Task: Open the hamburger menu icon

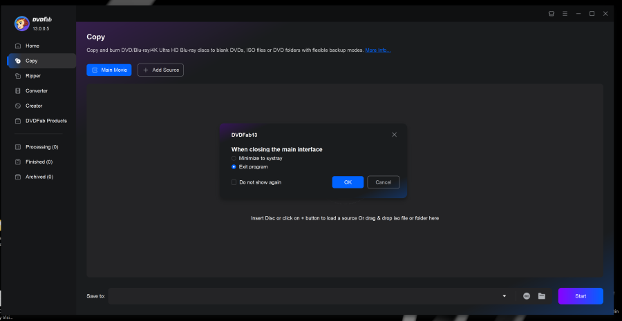Action: pos(565,14)
